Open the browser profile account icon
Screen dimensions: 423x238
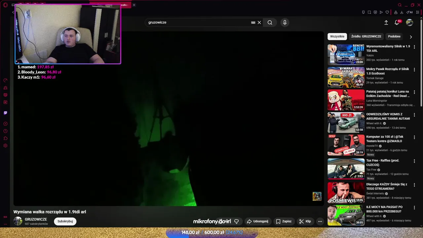coord(396,12)
